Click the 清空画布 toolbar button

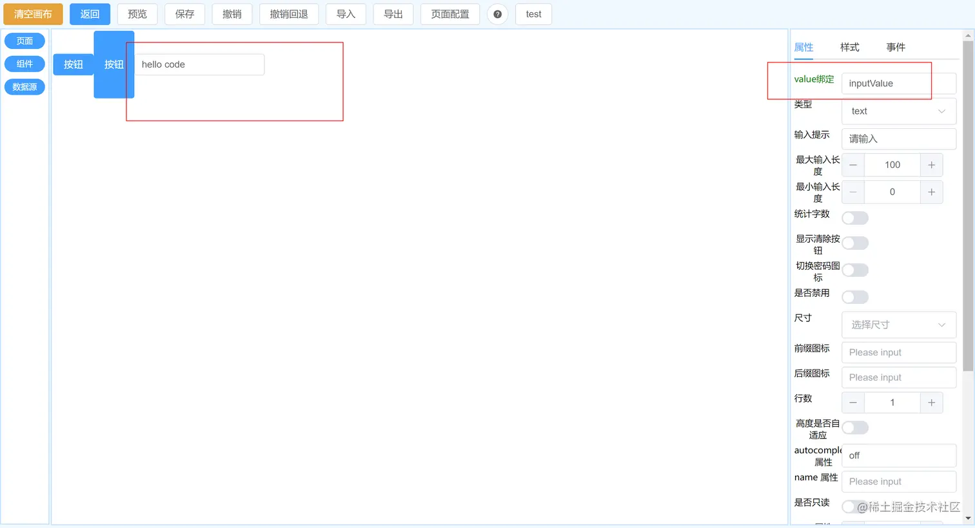click(32, 14)
